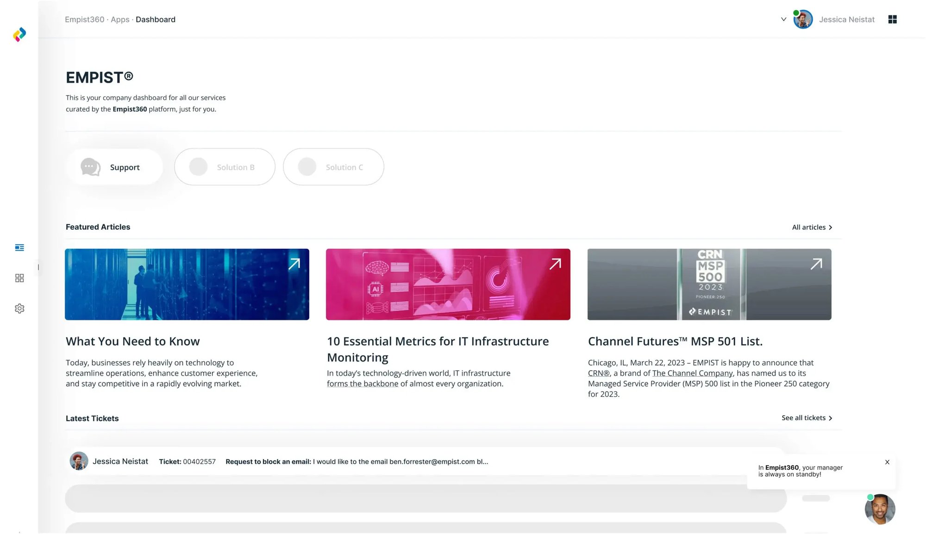Click the Apps breadcrumb link
The height and width of the screenshot is (534, 926).
[x=120, y=19]
